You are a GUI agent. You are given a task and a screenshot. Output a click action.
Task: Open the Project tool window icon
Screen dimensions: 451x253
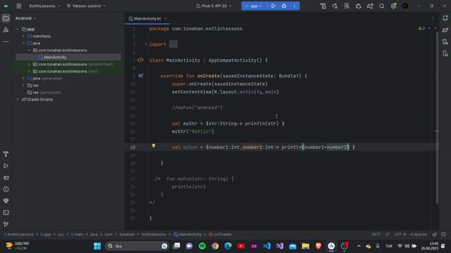pyautogui.click(x=6, y=18)
